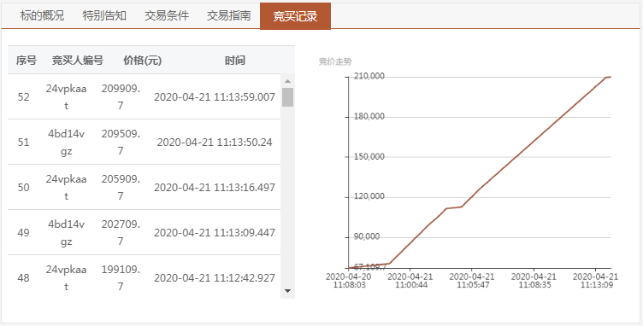Select the 交易指南 tab
643x326 pixels.
click(x=229, y=16)
